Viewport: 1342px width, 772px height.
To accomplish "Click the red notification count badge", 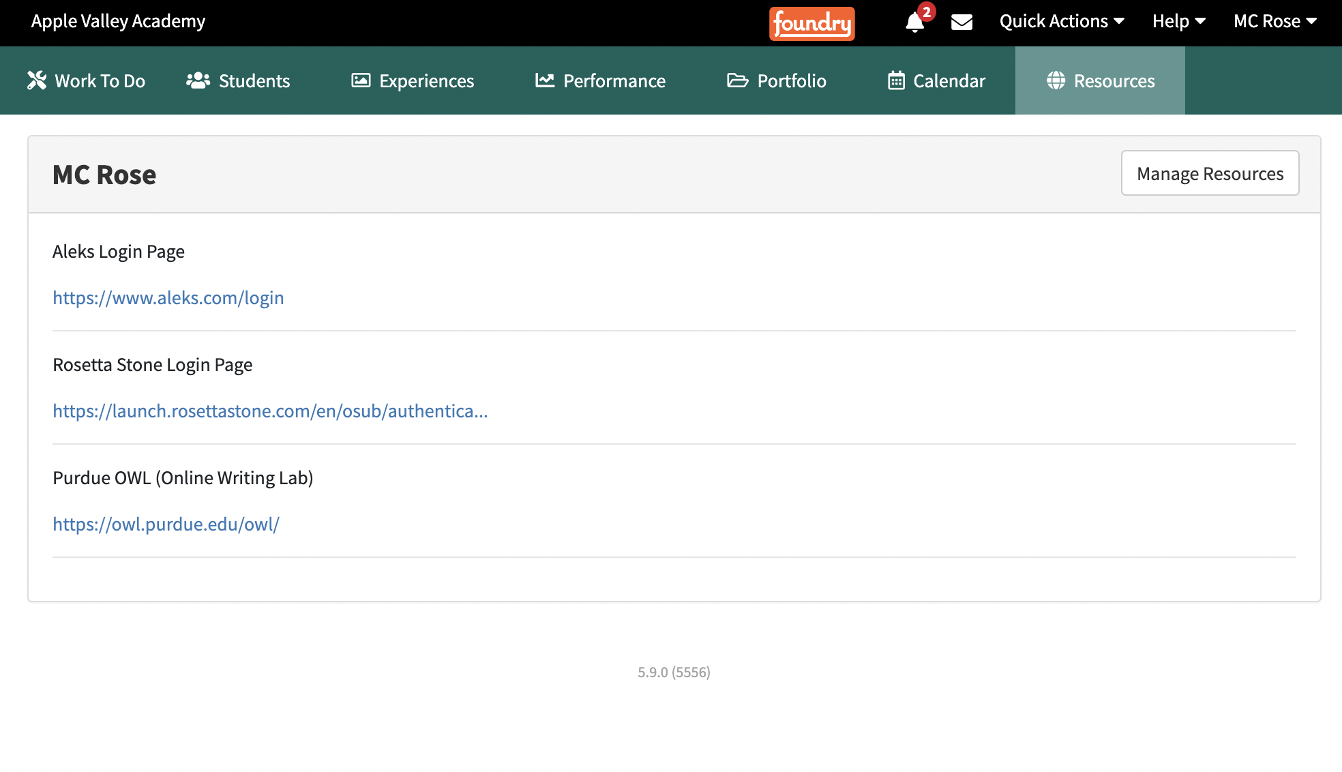I will click(x=926, y=12).
